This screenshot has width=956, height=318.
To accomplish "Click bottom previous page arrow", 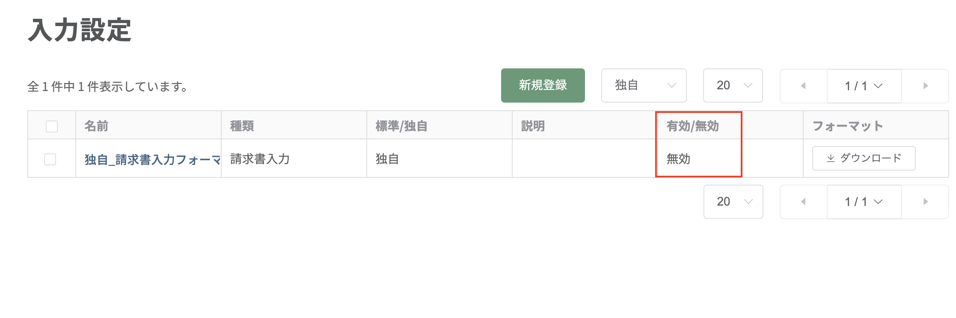I will click(804, 202).
